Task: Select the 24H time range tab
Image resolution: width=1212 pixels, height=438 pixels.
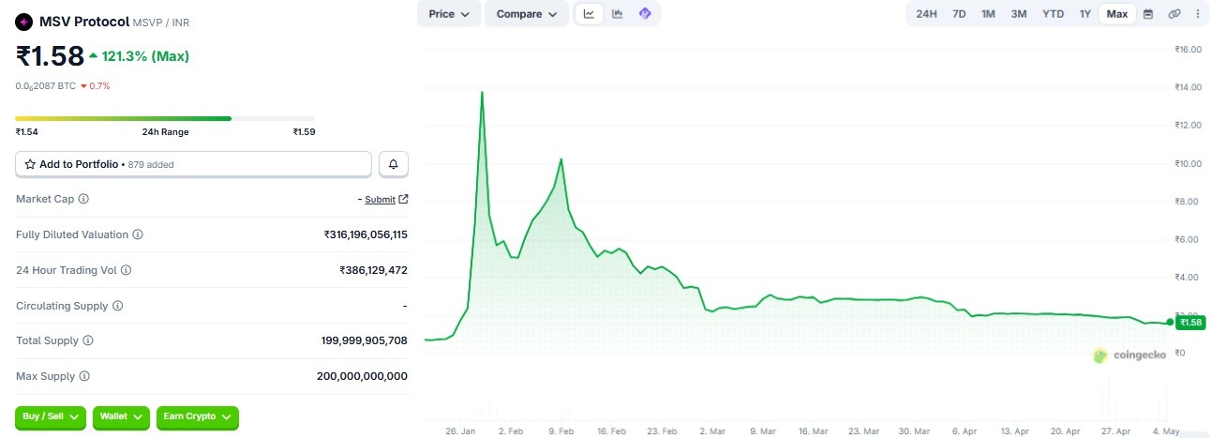Action: (x=926, y=14)
